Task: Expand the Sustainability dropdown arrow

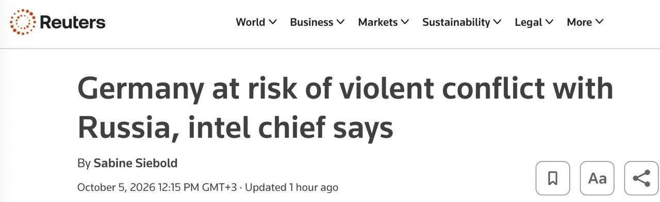Action: pos(498,22)
